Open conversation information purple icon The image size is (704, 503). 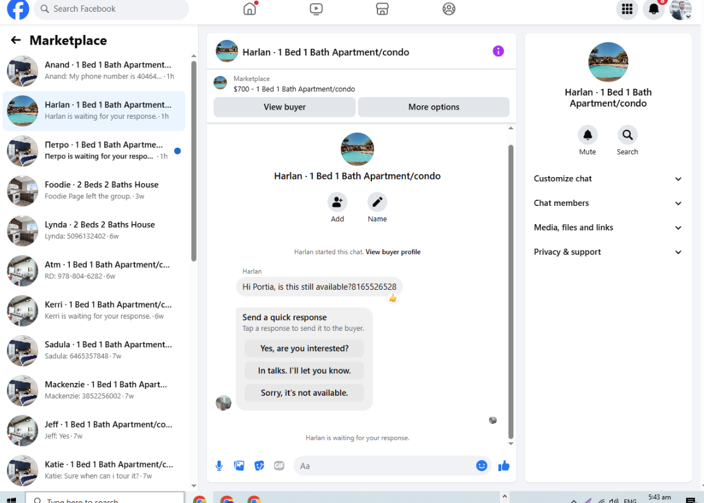[x=498, y=51]
